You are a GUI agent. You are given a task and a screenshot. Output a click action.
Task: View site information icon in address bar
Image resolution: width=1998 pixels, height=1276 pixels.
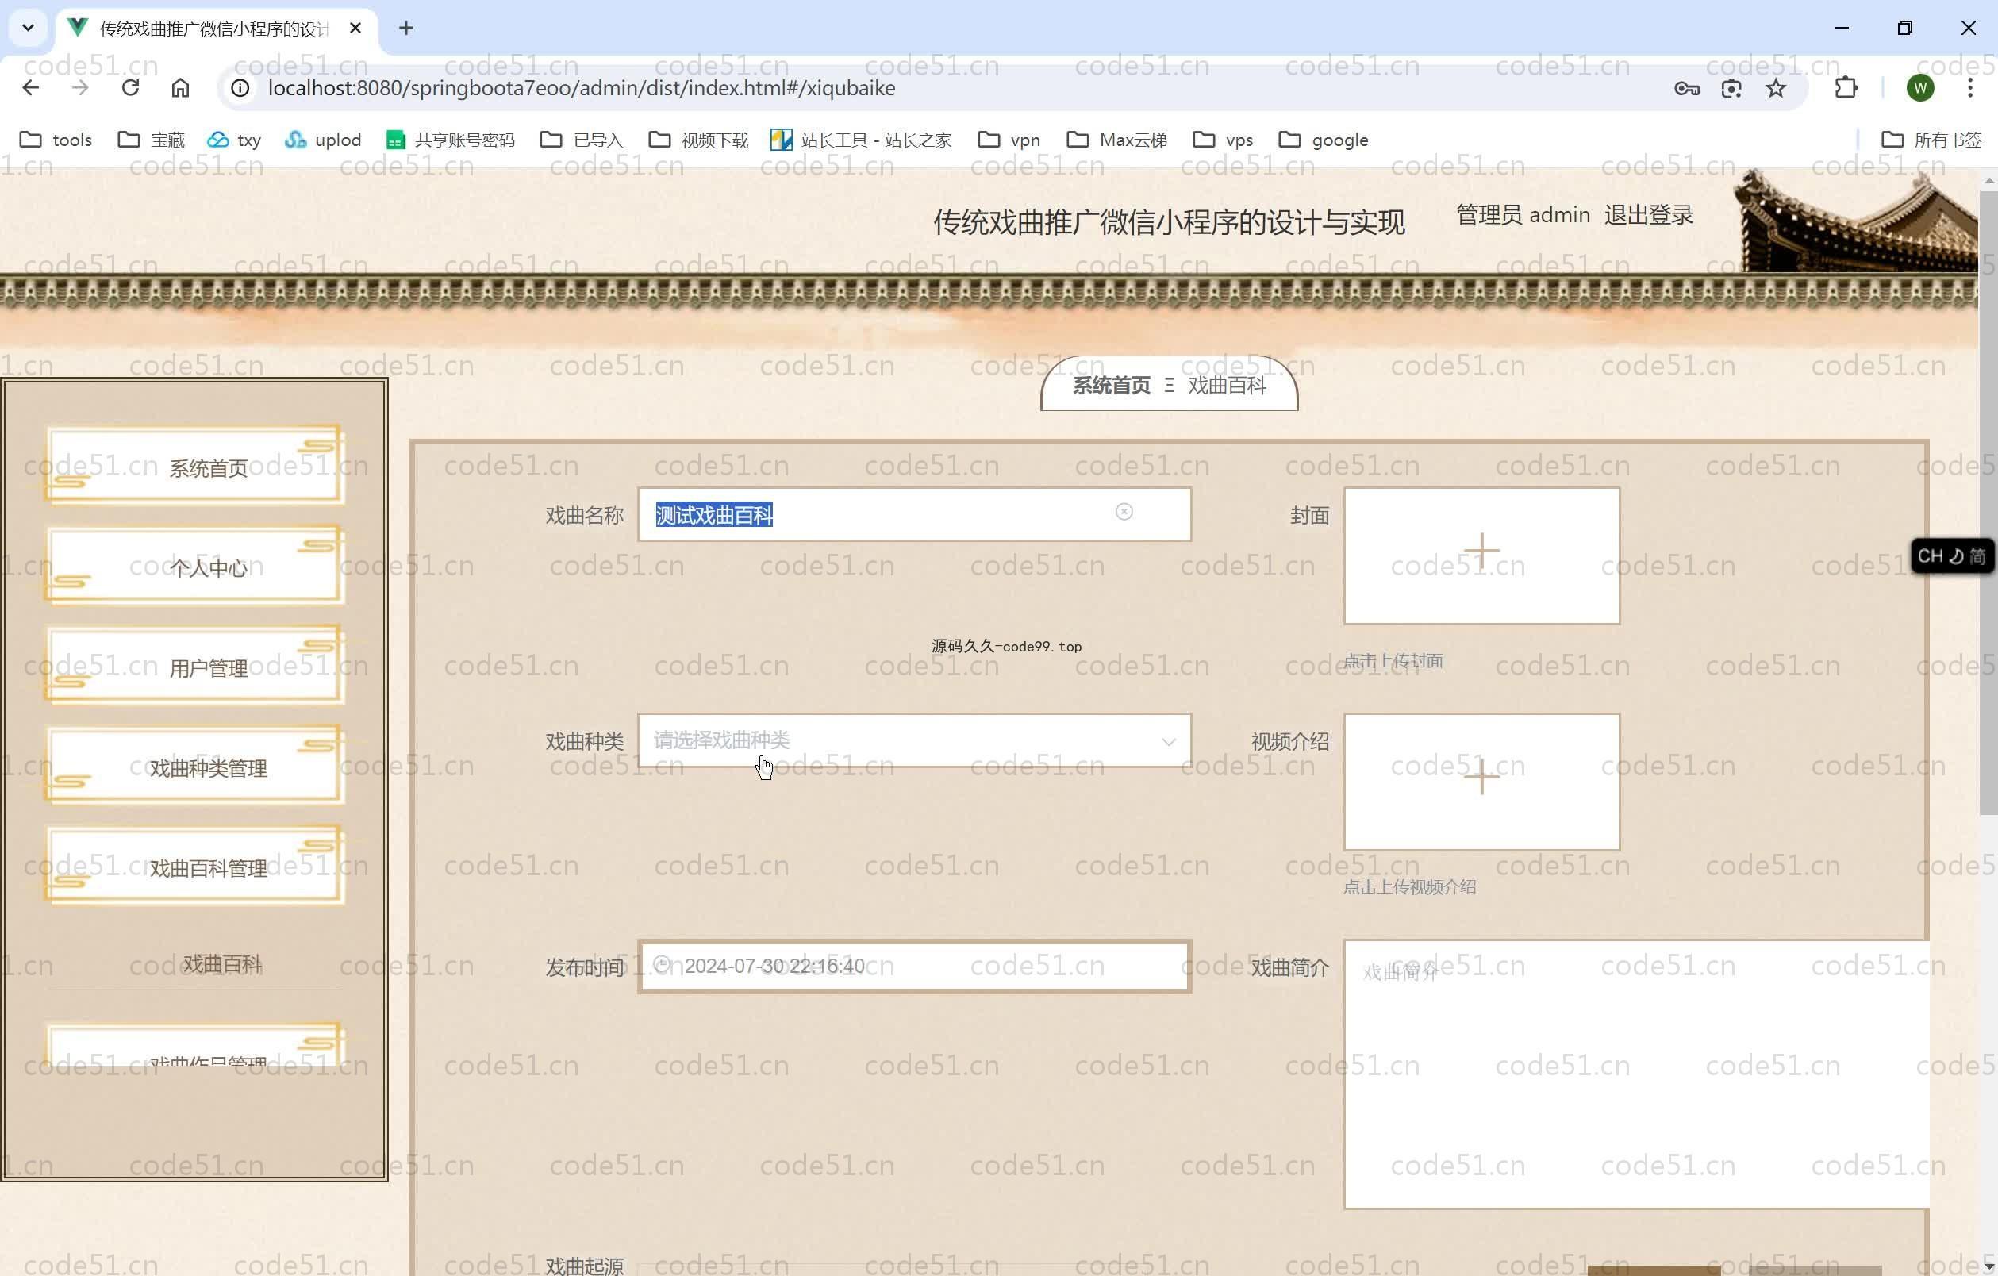[x=240, y=88]
